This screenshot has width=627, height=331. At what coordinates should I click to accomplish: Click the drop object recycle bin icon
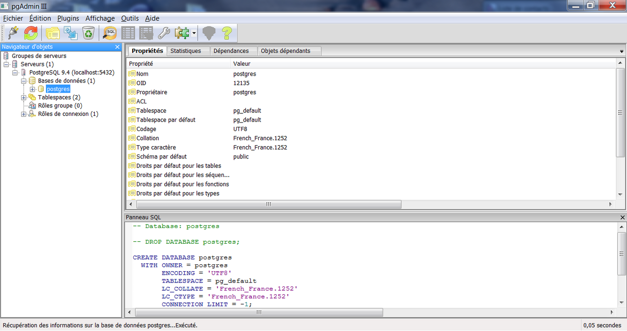pos(88,33)
